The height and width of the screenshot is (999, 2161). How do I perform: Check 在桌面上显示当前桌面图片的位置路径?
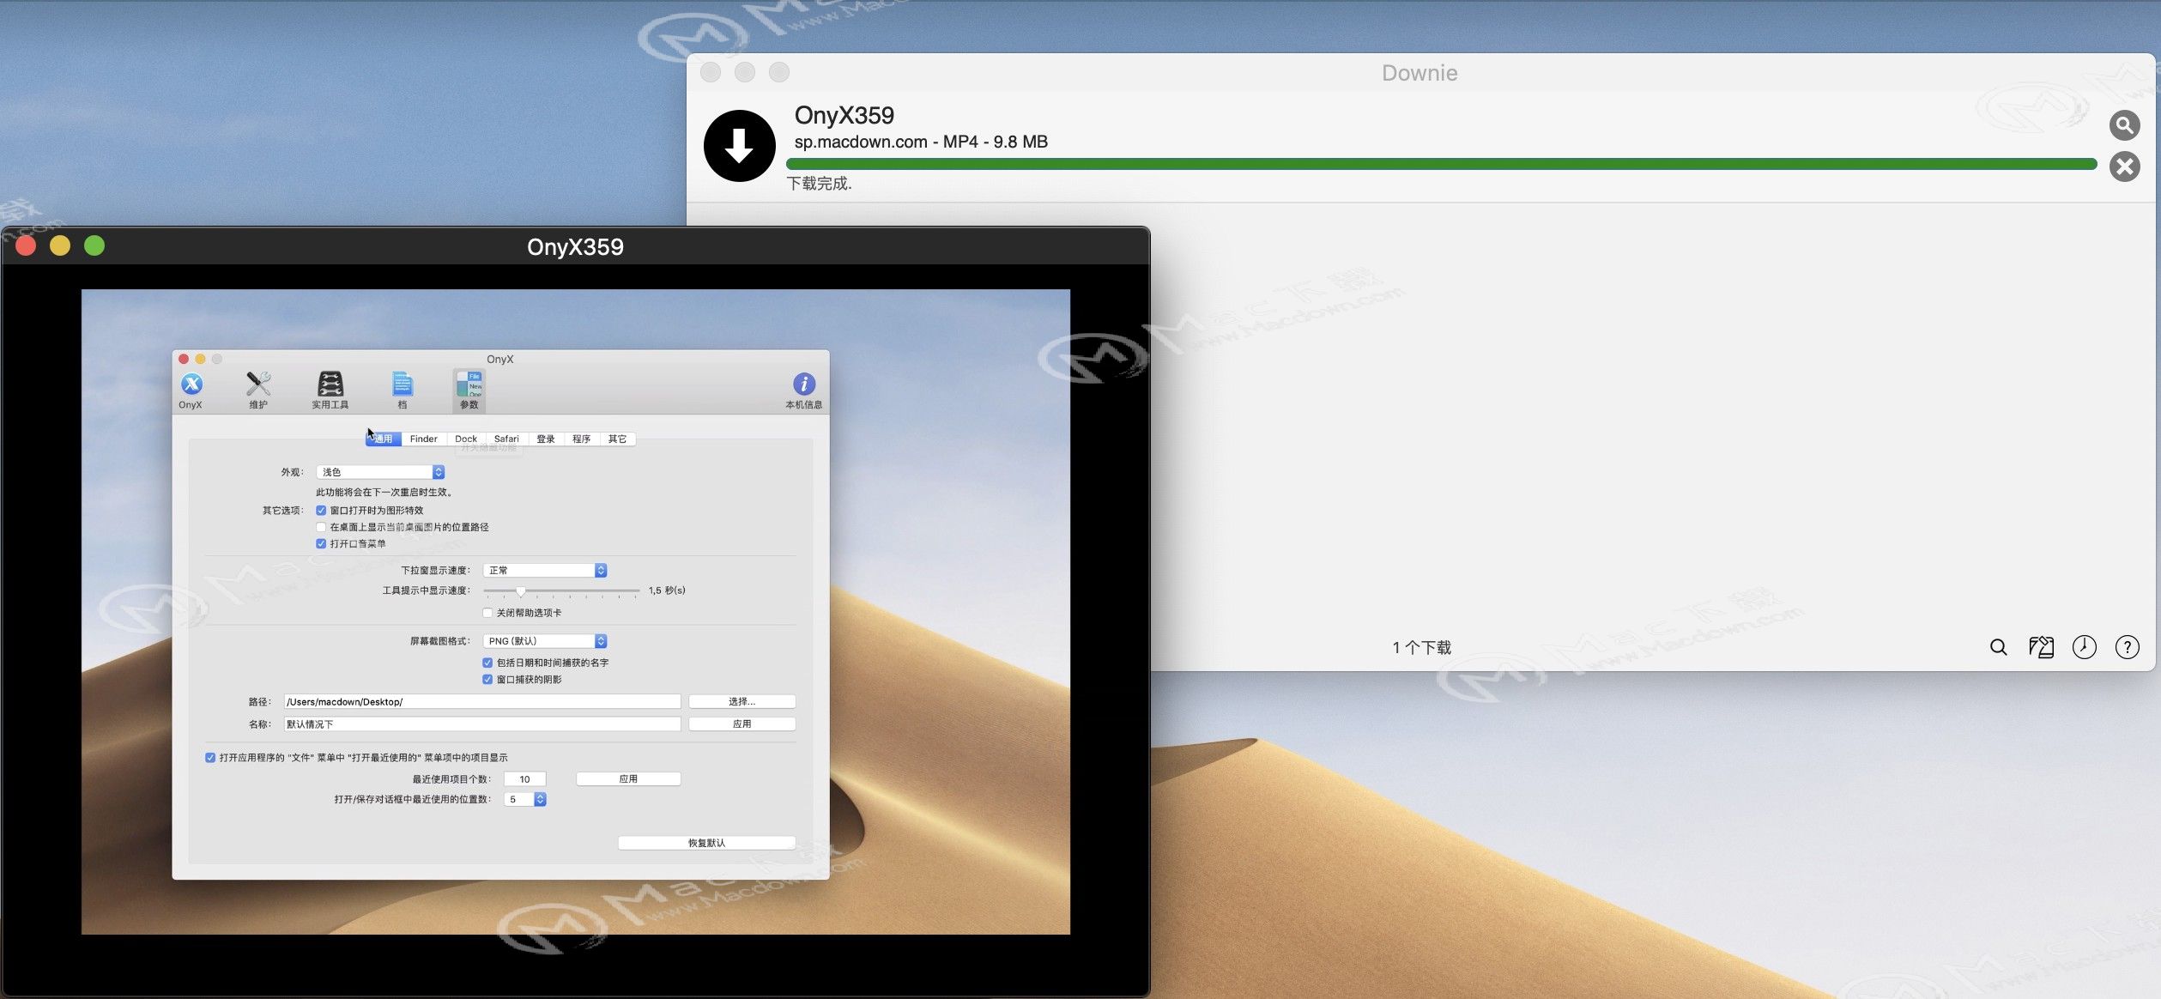tap(321, 527)
